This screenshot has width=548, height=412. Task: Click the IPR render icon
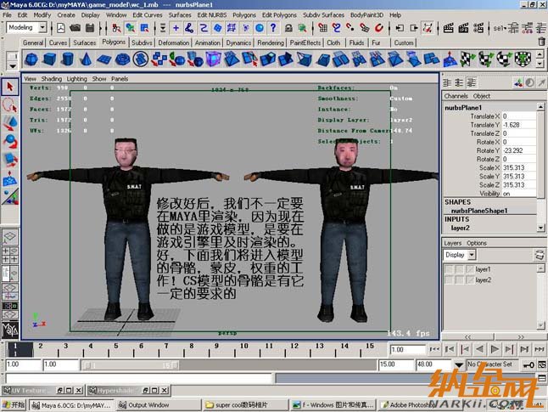[x=463, y=28]
